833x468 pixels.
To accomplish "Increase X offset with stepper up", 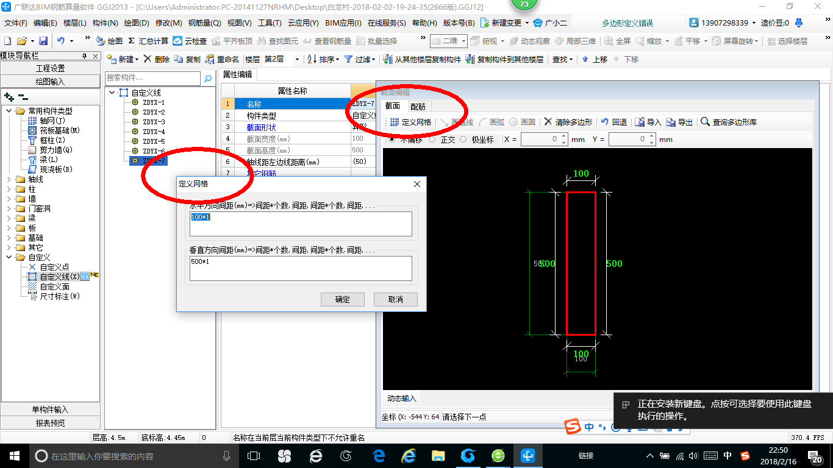I will pyautogui.click(x=563, y=136).
